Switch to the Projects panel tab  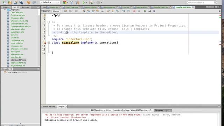point(6,7)
